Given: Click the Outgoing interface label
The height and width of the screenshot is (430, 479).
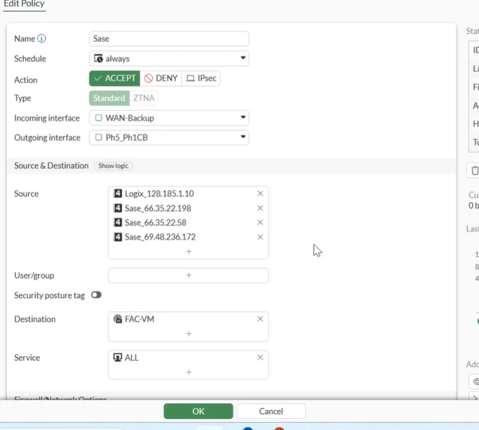Looking at the screenshot, I should (47, 138).
